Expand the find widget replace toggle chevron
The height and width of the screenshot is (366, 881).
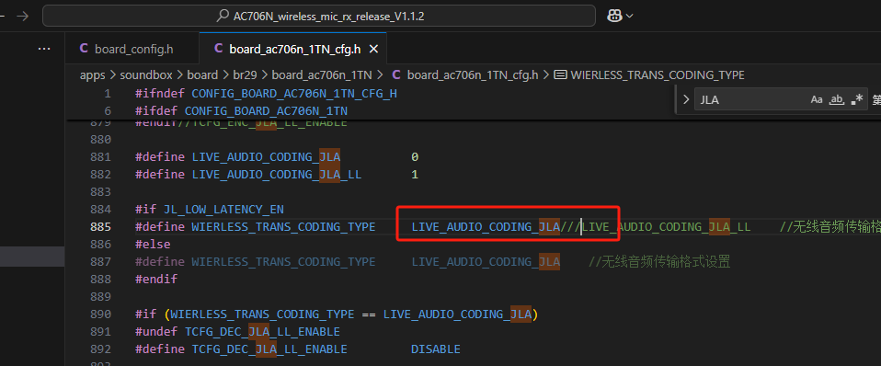pos(685,100)
